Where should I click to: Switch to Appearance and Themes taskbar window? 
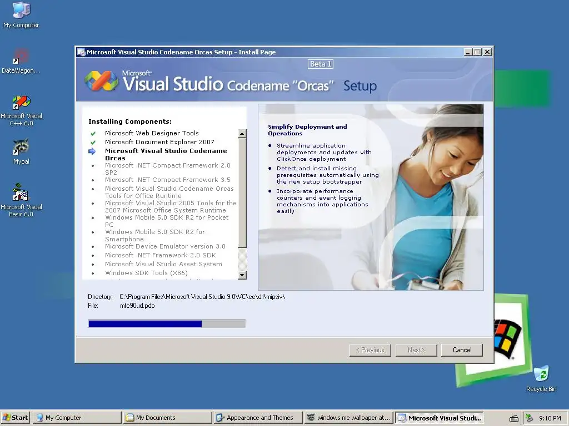tap(258, 418)
